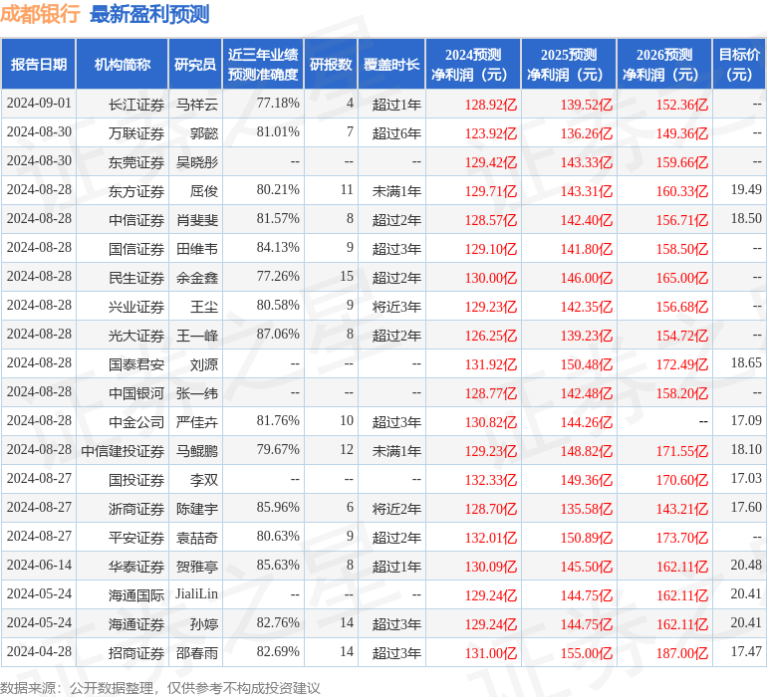767x697 pixels.
Task: Click 2026 forecast 187.00亿
Action: (x=682, y=653)
